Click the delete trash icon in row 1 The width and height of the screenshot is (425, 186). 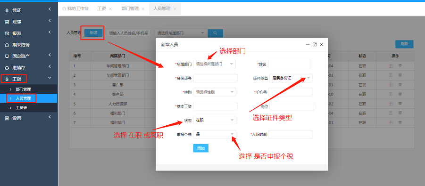400,66
